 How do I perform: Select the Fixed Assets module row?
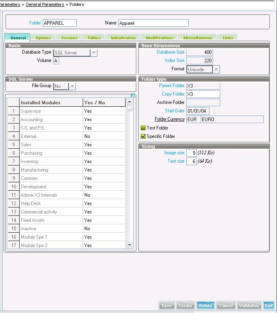67,220
